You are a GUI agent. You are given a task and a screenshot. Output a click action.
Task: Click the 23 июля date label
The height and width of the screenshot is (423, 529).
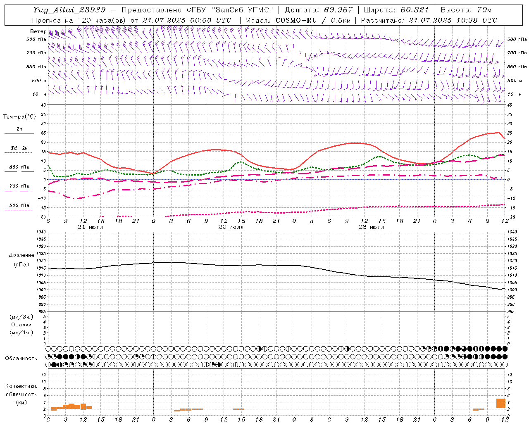(372, 227)
